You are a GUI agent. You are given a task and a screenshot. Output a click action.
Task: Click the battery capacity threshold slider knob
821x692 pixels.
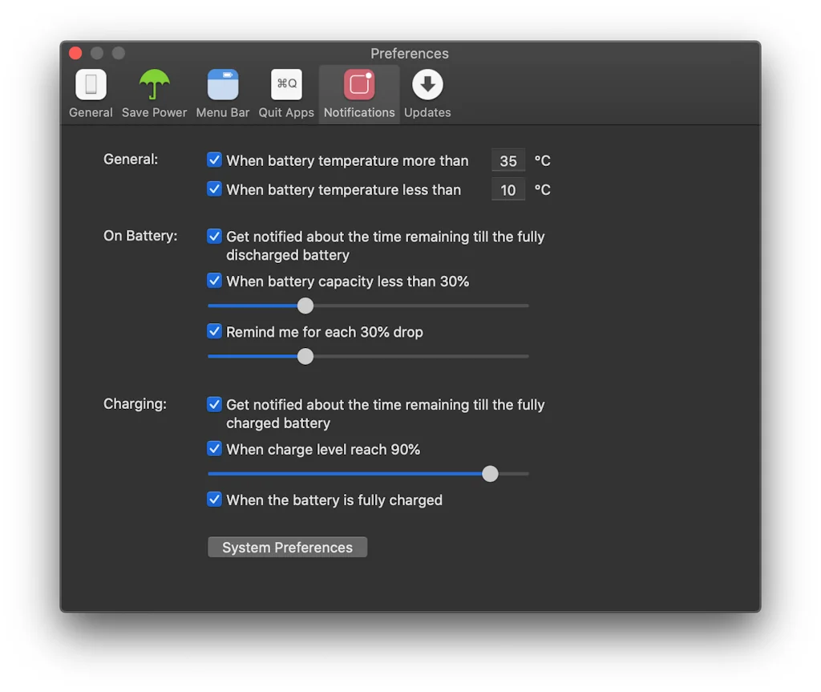pyautogui.click(x=305, y=306)
